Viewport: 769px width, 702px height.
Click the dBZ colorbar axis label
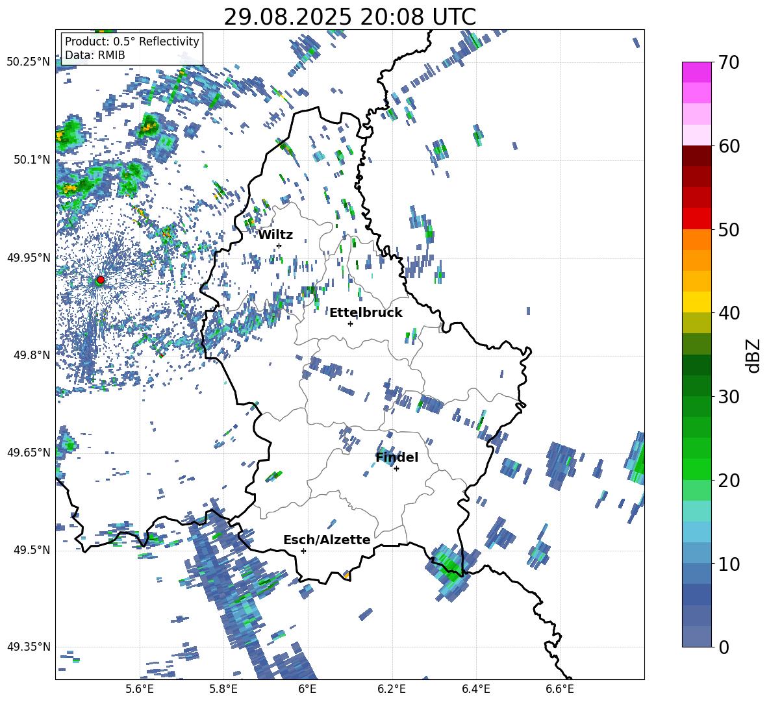pos(754,355)
